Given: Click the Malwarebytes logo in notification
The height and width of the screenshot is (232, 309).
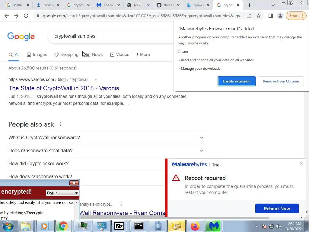Looking at the screenshot, I should 190,165.
